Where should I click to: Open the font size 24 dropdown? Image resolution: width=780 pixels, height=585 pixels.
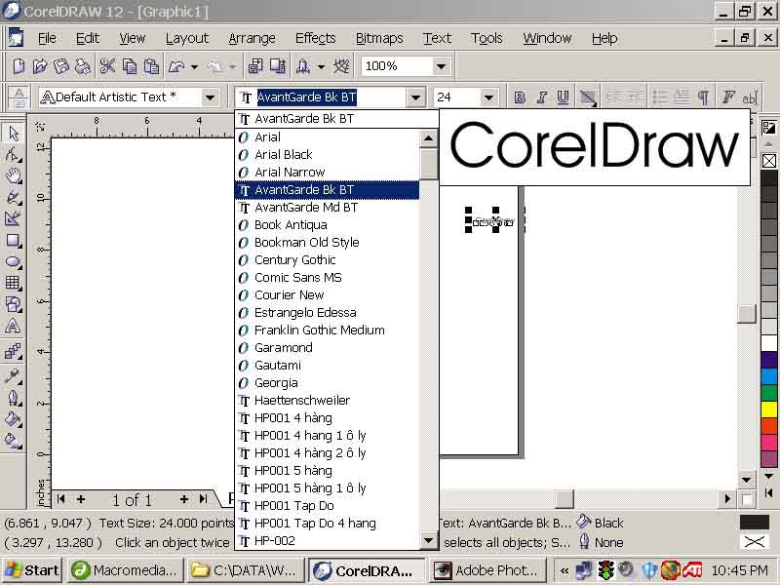(x=488, y=97)
